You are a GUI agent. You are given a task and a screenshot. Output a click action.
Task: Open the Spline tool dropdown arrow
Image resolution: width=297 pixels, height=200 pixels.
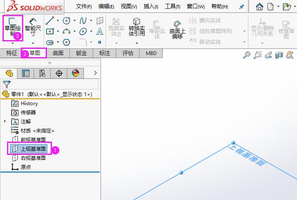click(91, 20)
